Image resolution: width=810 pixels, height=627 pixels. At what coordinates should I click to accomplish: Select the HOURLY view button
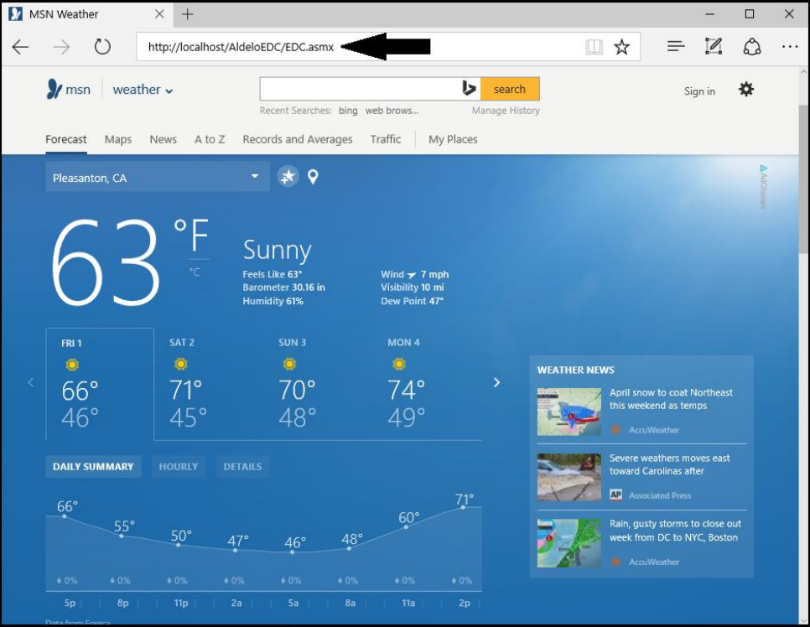click(x=179, y=466)
